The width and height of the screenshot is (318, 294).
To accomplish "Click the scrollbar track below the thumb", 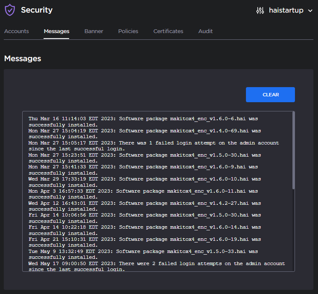I will click(293, 230).
